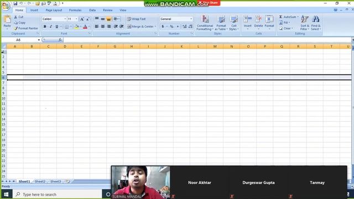The width and height of the screenshot is (354, 199).
Task: Apply Accounting dollar number format
Action: pos(163,27)
